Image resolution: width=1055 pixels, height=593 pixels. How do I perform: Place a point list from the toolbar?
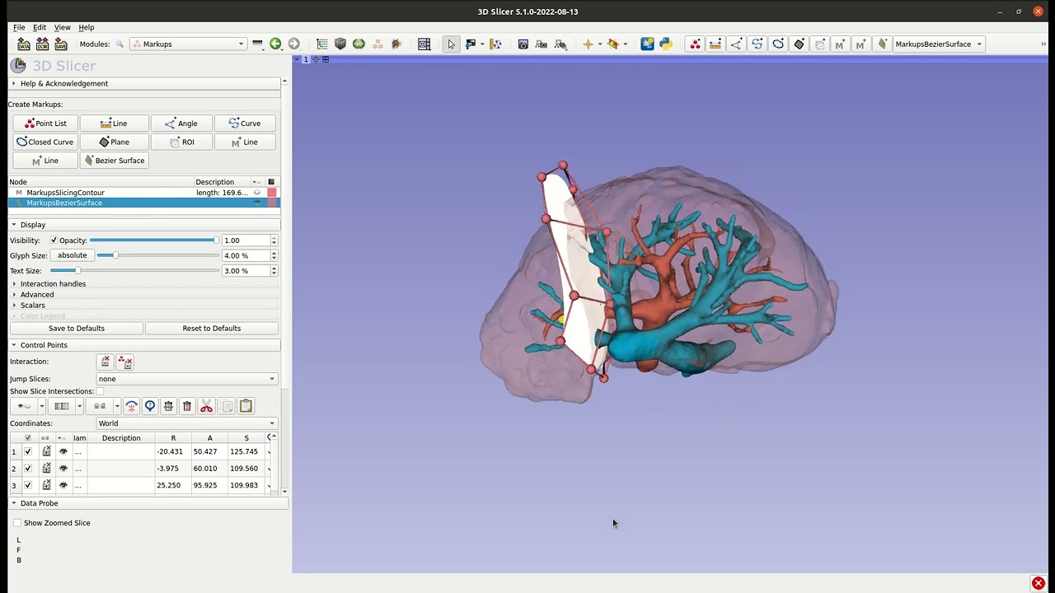click(x=695, y=44)
